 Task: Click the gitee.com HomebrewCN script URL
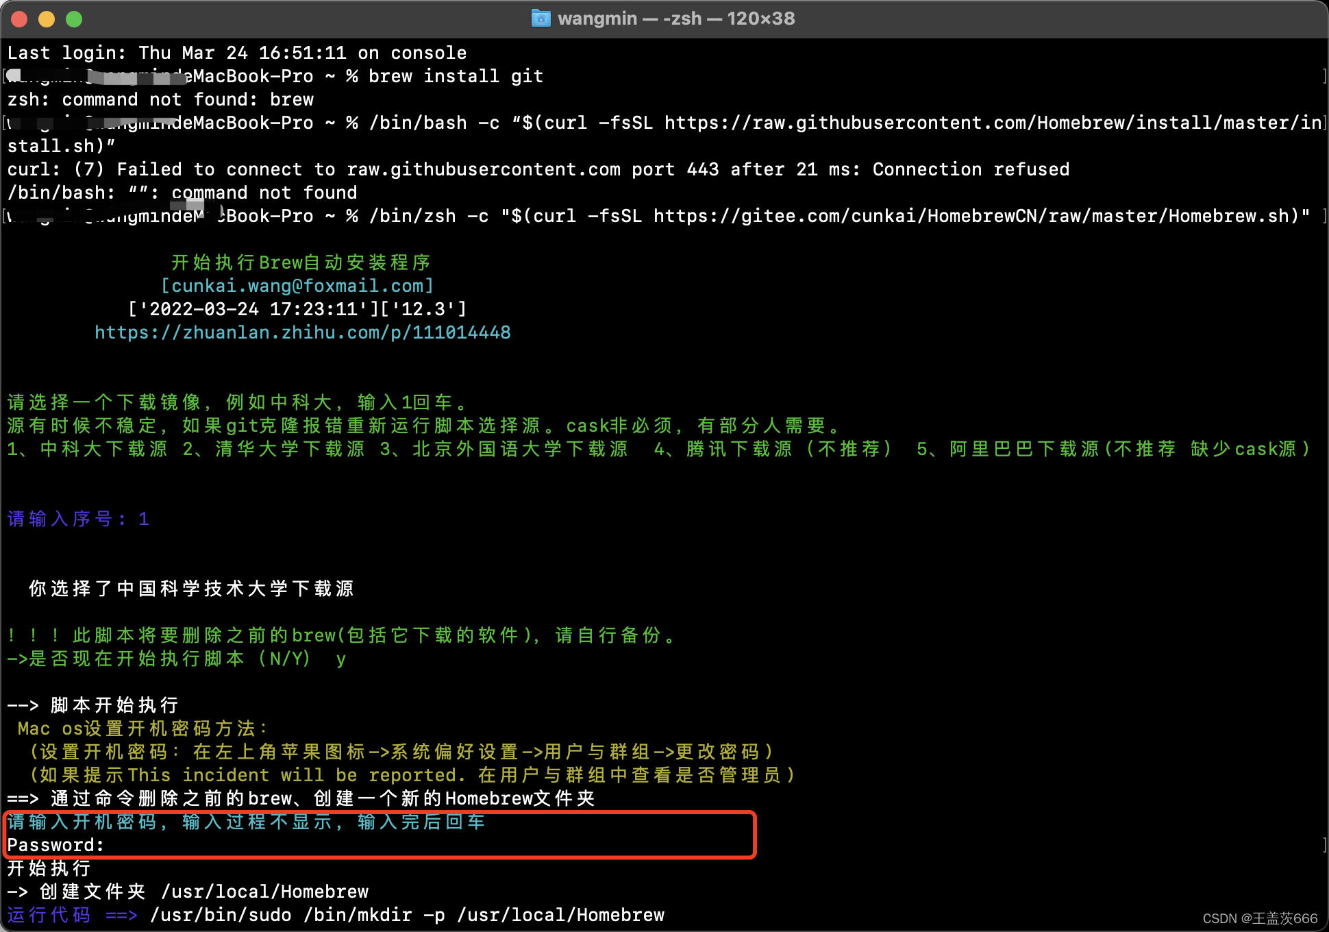click(x=971, y=217)
